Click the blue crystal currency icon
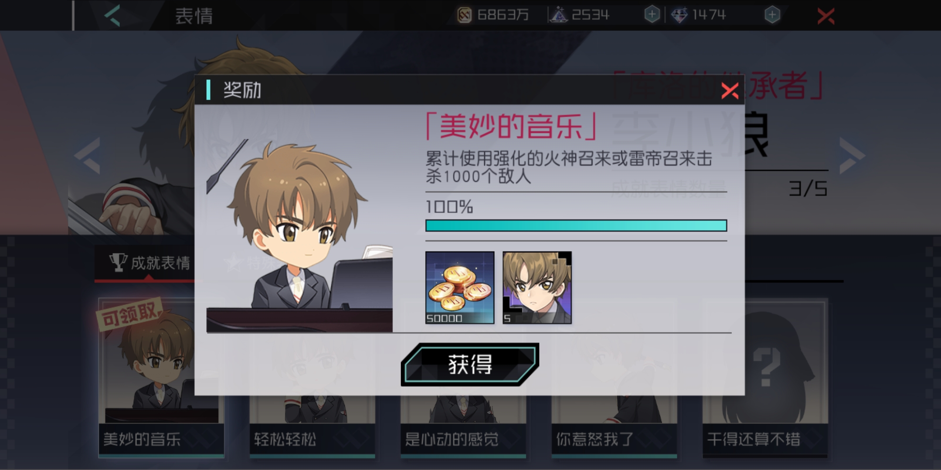This screenshot has width=941, height=470. (558, 15)
